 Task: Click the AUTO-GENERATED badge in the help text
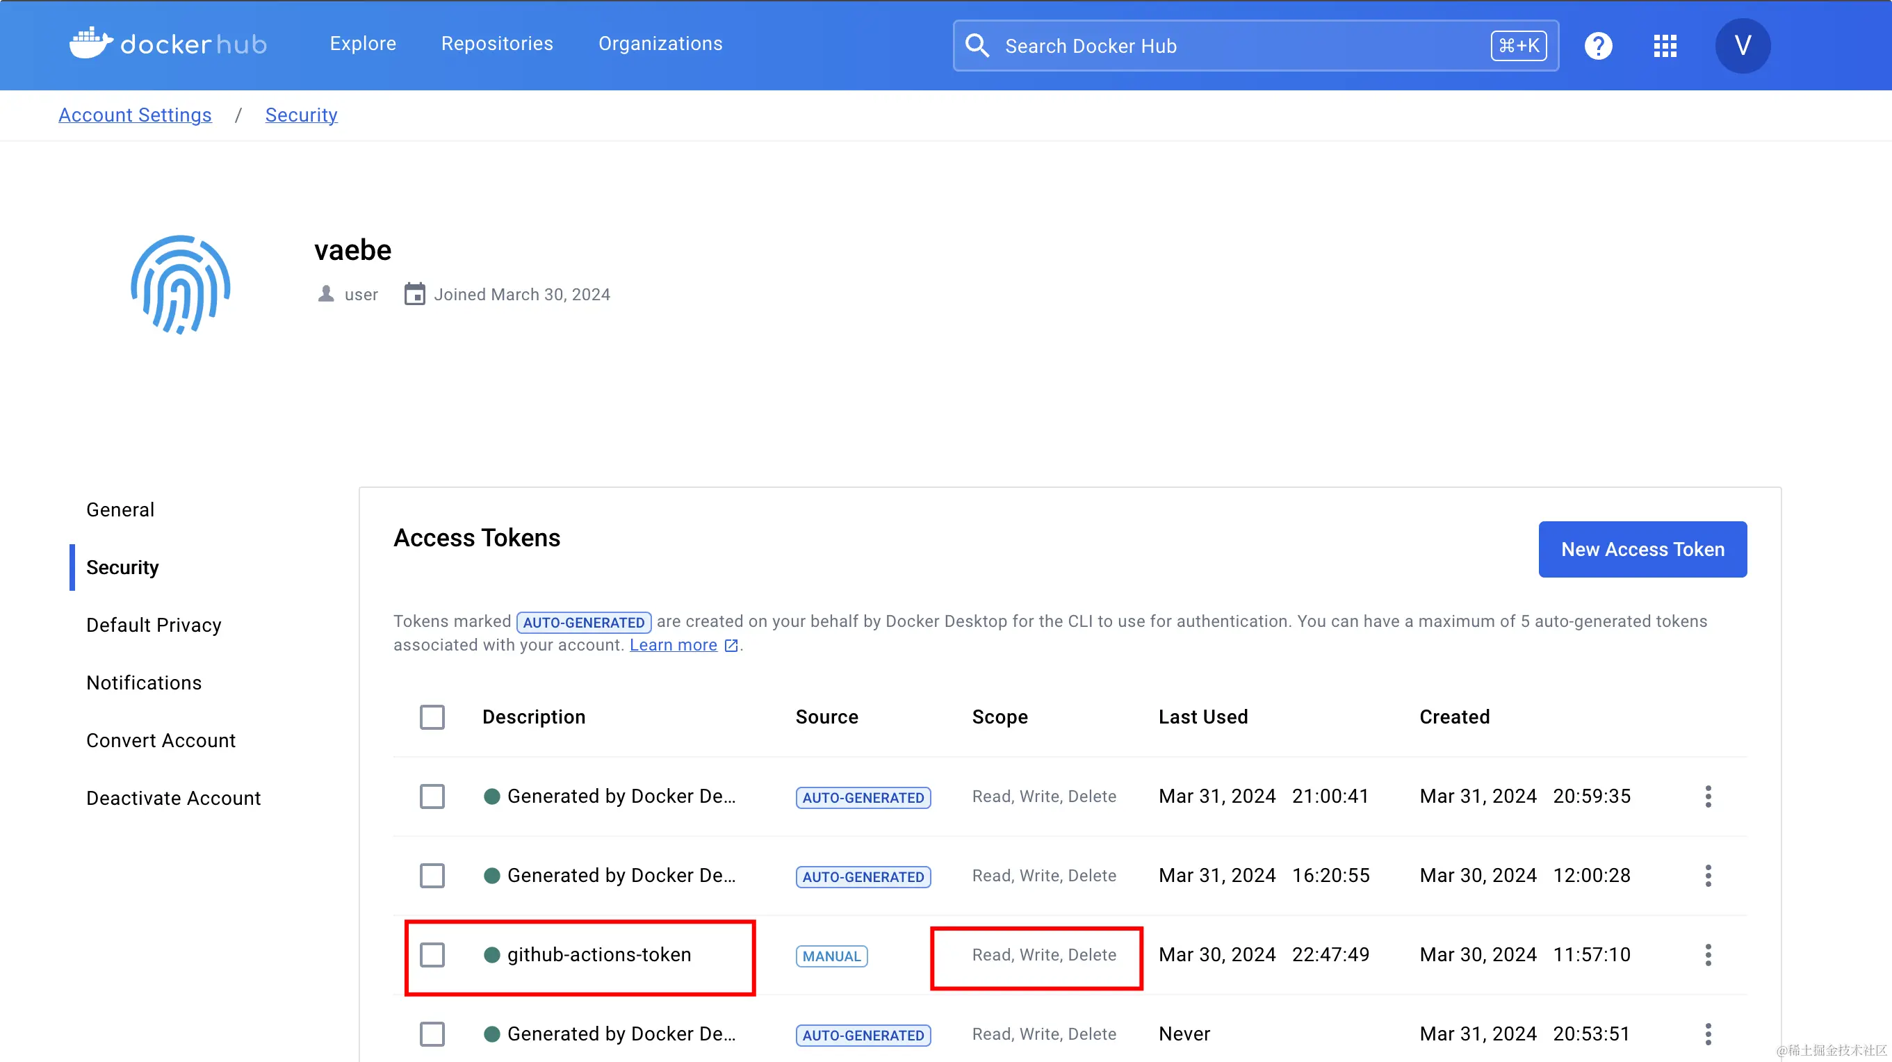pos(583,623)
